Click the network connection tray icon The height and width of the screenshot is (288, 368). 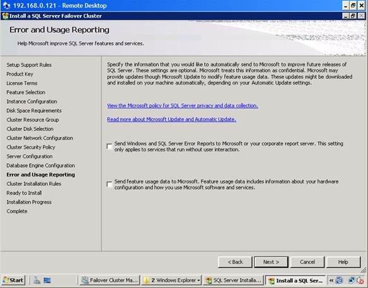point(352,280)
